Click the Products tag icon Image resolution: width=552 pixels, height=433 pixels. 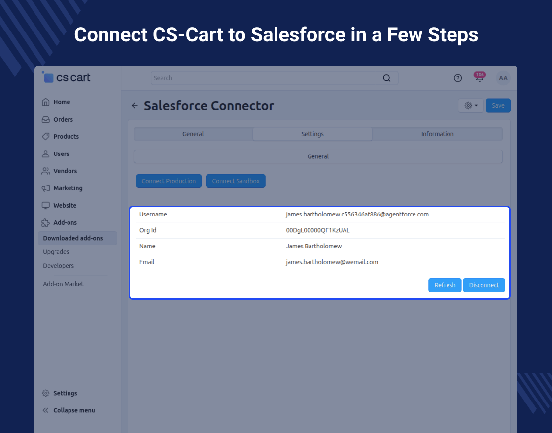point(46,137)
